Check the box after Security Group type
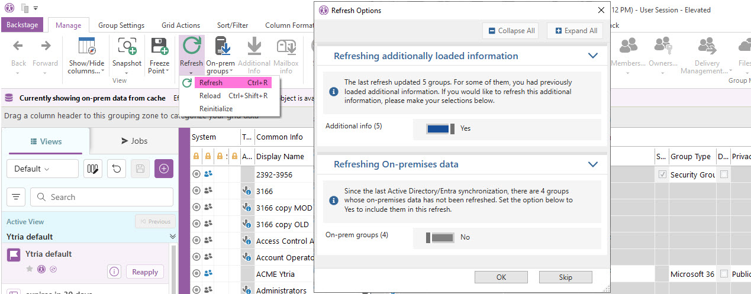Viewport: 751px width, 294px height. (x=724, y=175)
